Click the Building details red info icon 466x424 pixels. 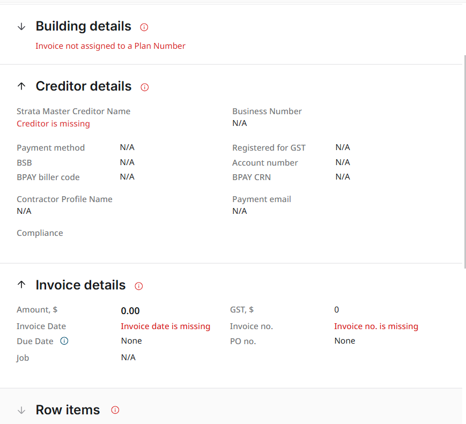click(144, 27)
